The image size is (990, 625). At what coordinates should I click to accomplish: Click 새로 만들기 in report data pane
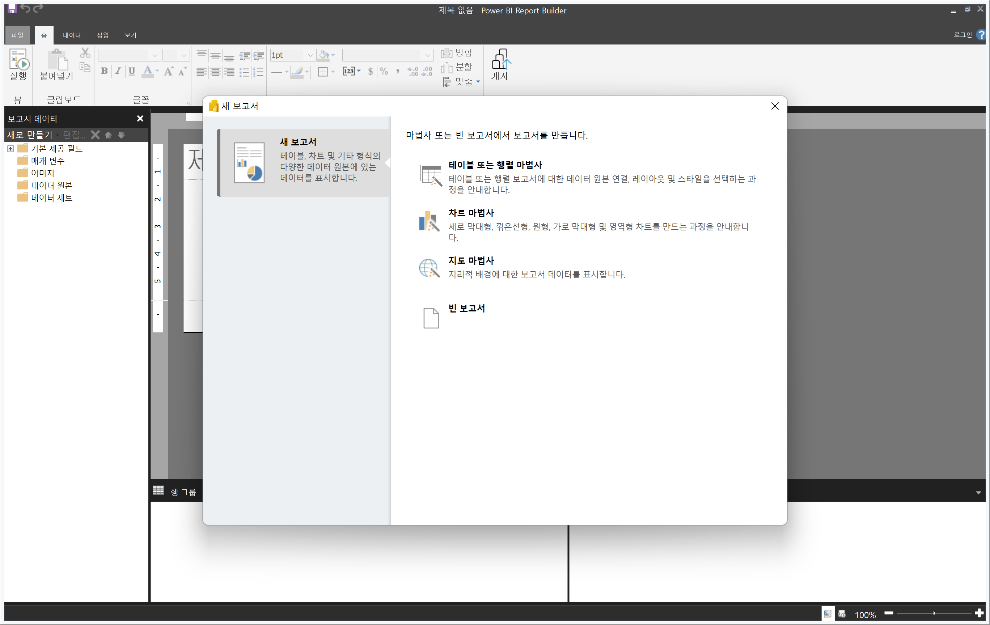(x=30, y=135)
